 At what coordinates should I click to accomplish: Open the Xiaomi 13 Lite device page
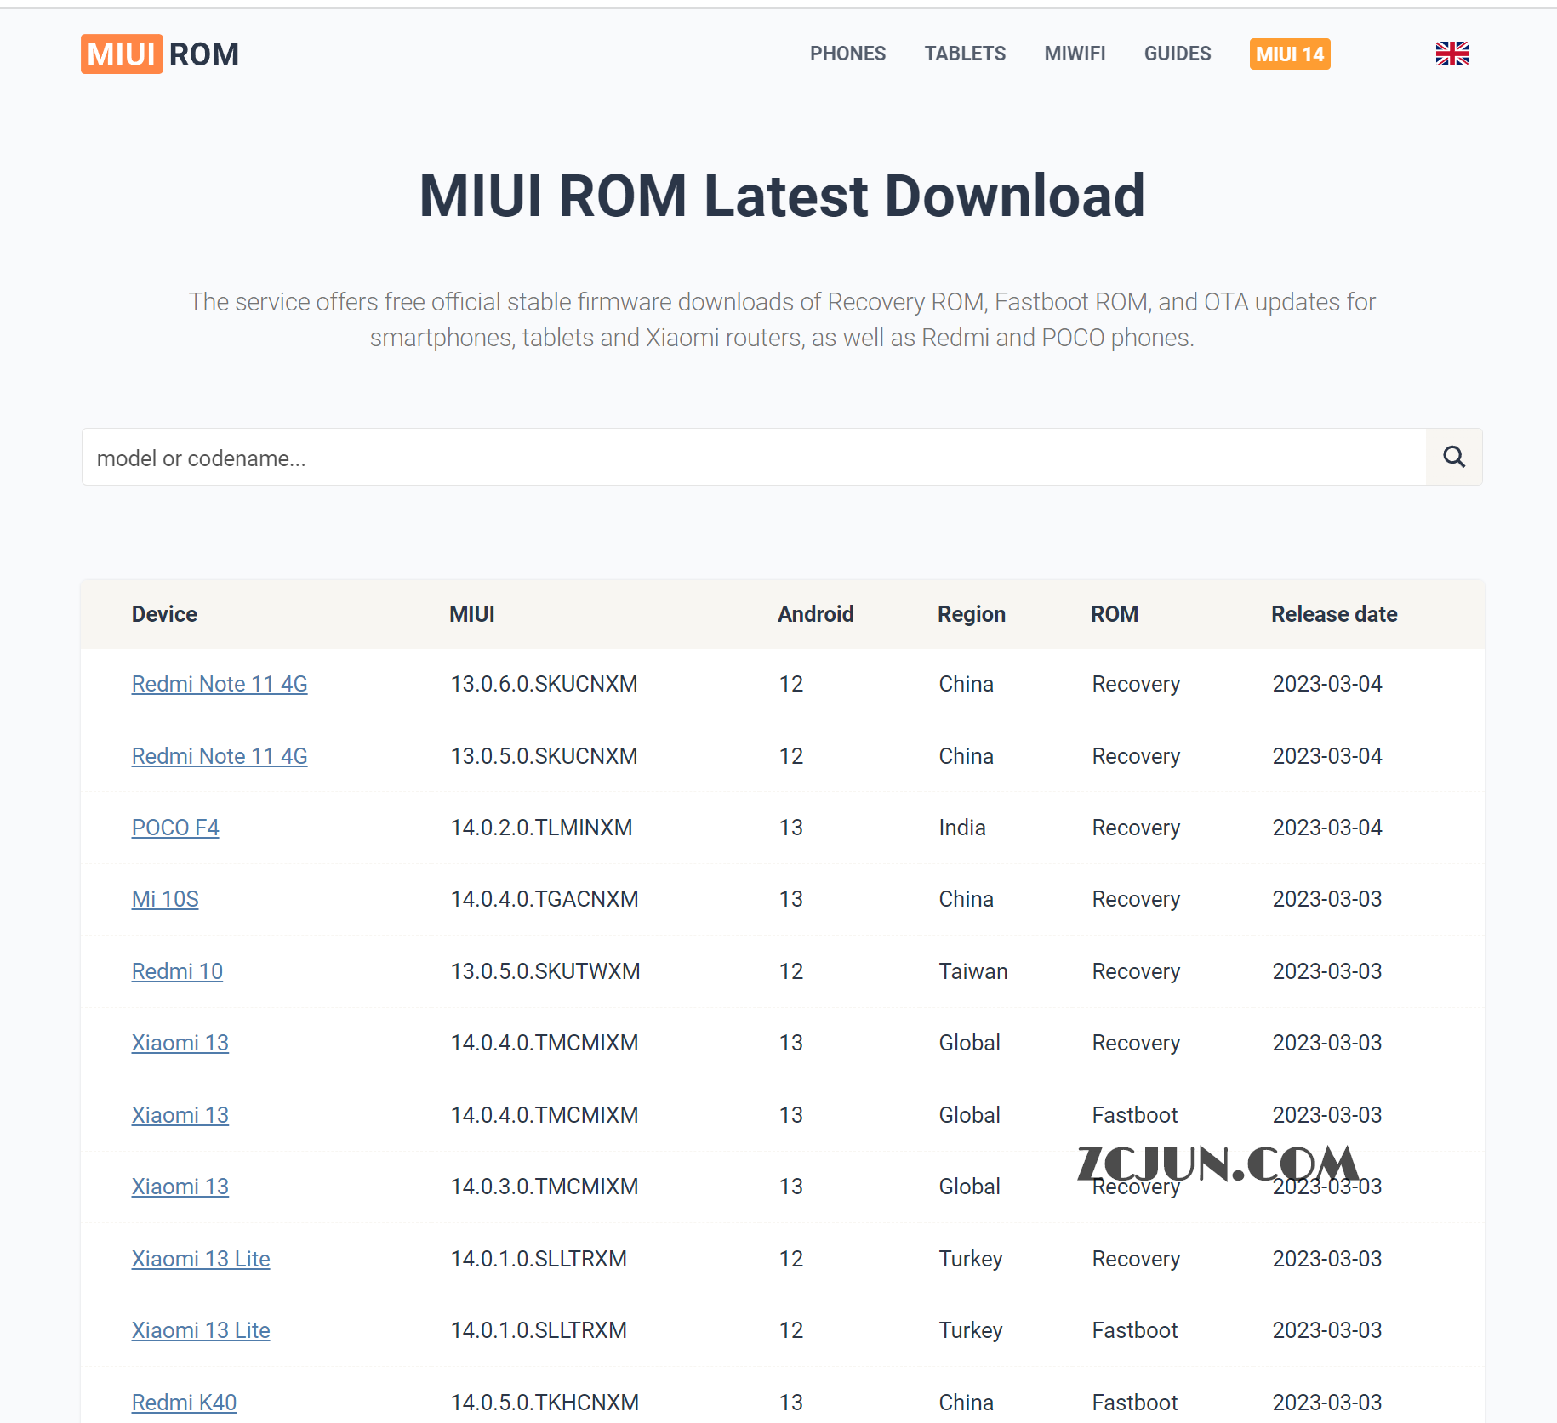200,1259
